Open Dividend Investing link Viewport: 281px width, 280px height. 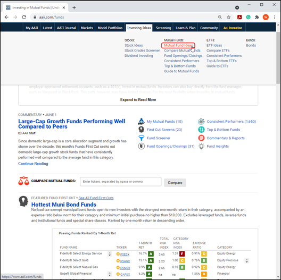(x=139, y=56)
